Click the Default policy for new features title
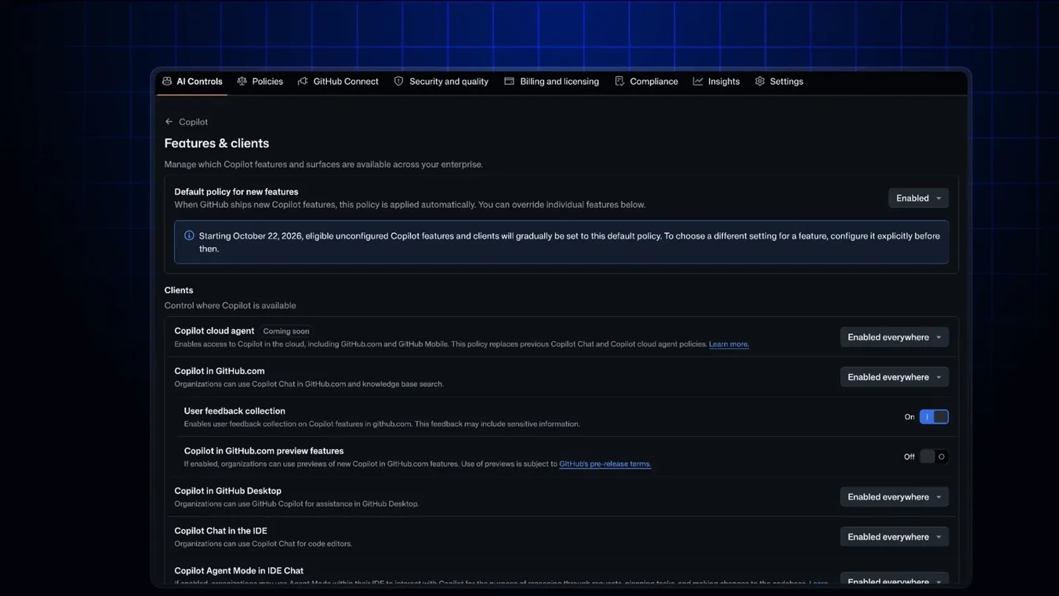The width and height of the screenshot is (1059, 596). [236, 192]
